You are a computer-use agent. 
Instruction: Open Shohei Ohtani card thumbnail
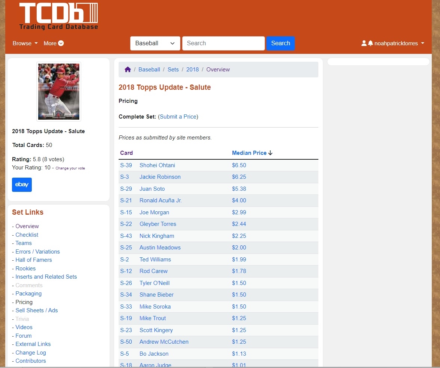[x=59, y=91]
